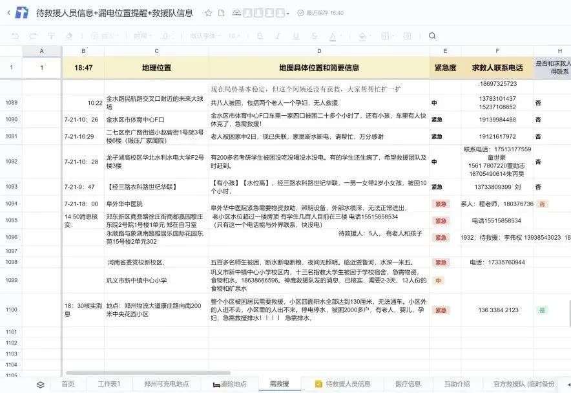Screen dimensions: 571x393
Task: Expand font color dropdown arrow
Action: (340, 36)
